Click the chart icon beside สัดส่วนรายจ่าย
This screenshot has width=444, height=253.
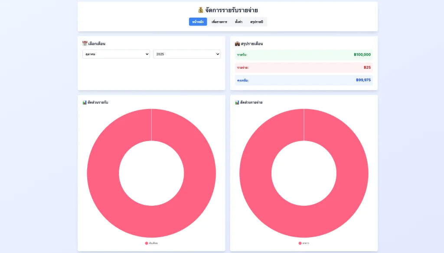click(x=237, y=102)
